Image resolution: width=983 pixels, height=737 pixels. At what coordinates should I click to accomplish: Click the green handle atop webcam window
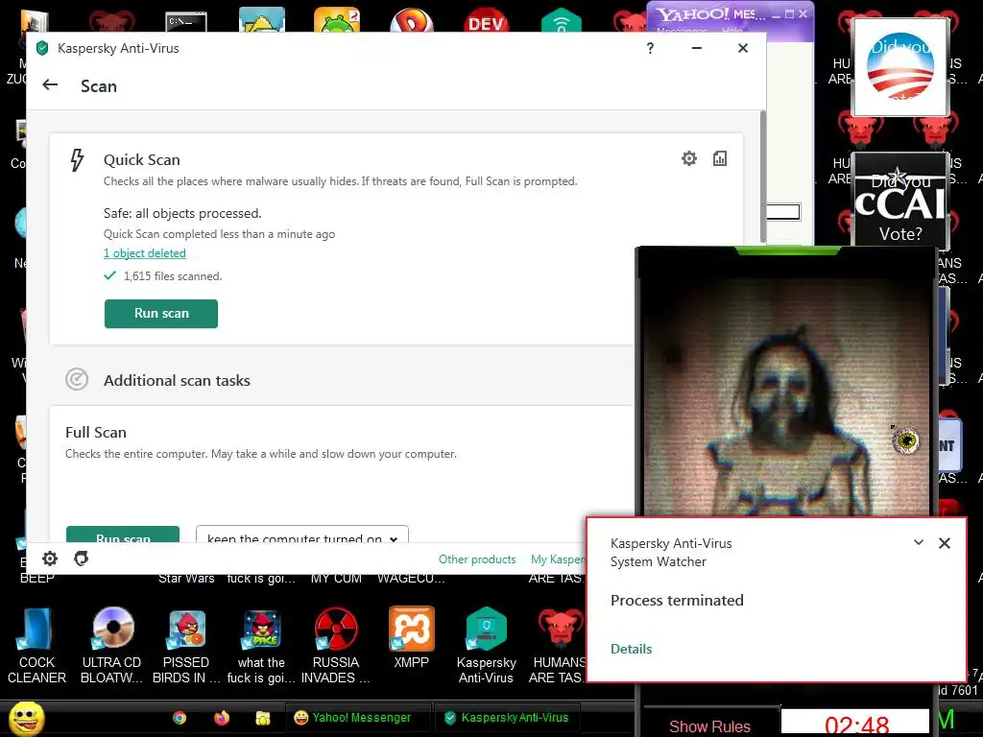tap(787, 250)
